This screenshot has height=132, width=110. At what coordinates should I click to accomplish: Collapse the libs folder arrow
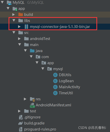pos(14,20)
